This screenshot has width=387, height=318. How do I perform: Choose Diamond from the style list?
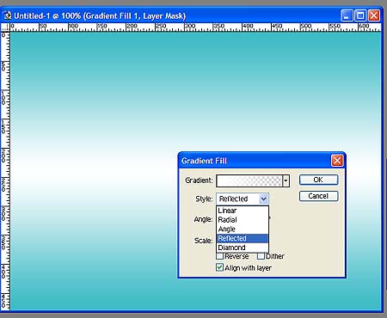pos(243,248)
